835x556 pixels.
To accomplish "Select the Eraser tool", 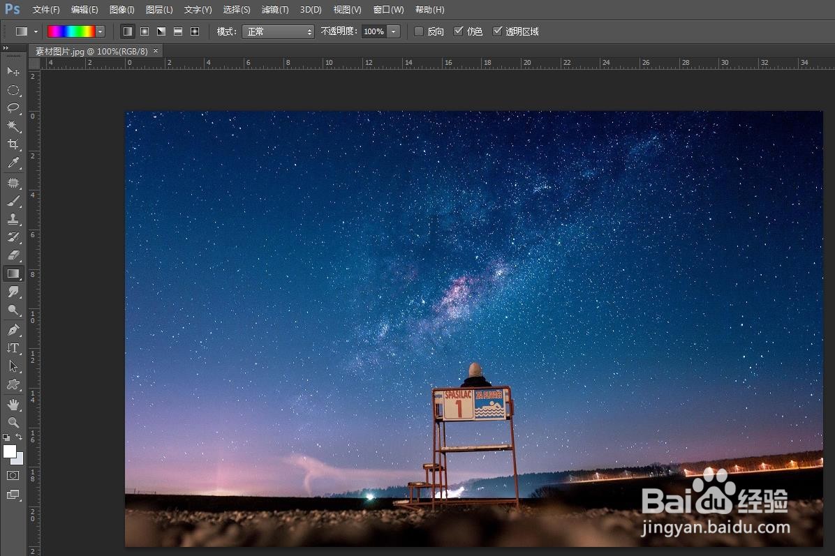I will pos(13,255).
